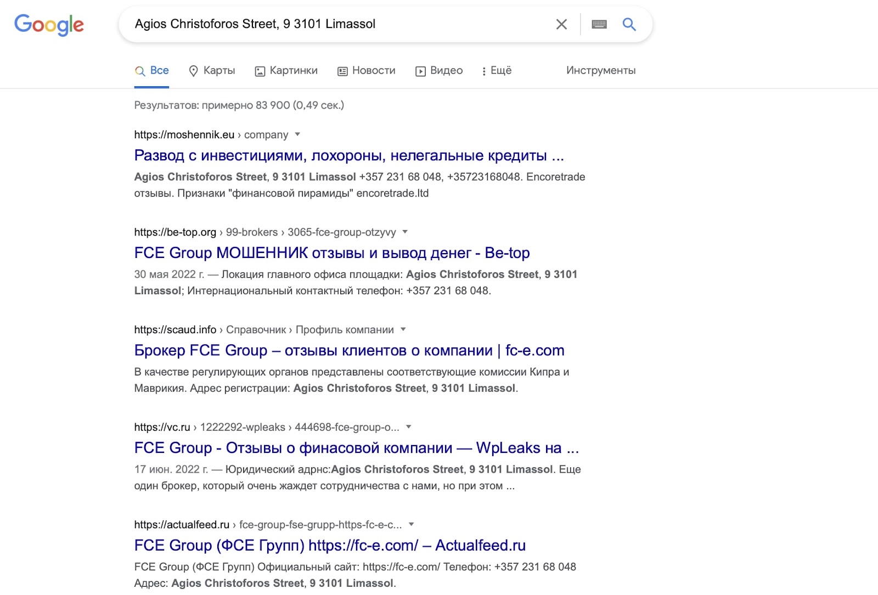This screenshot has height=595, width=878.
Task: Open FCE Group WpLeaks result link
Action: (x=357, y=448)
